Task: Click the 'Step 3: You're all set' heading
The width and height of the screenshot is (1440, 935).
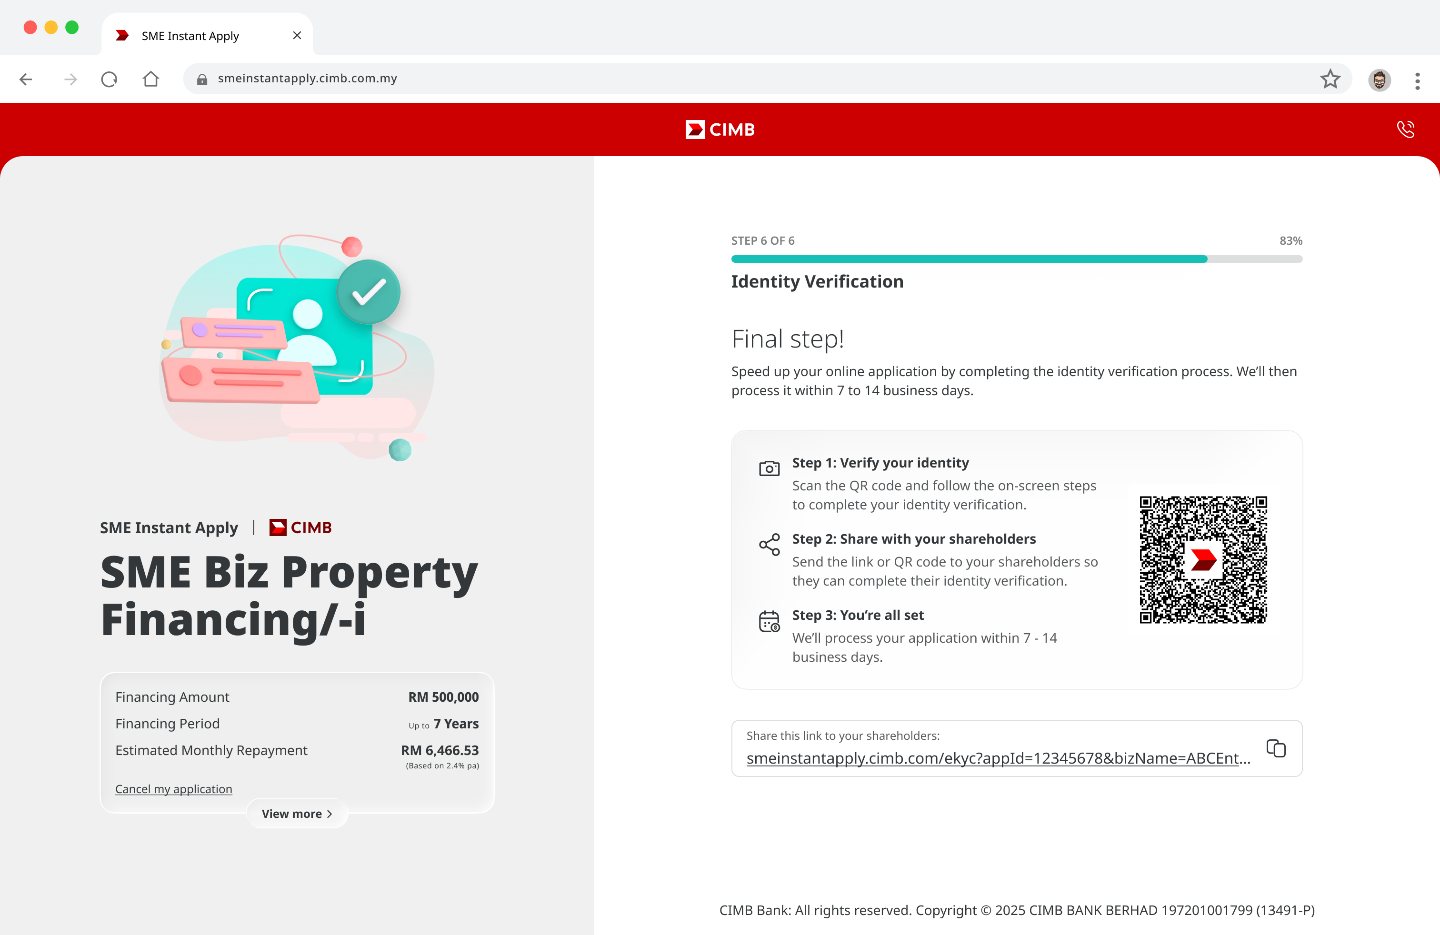Action: click(x=858, y=615)
